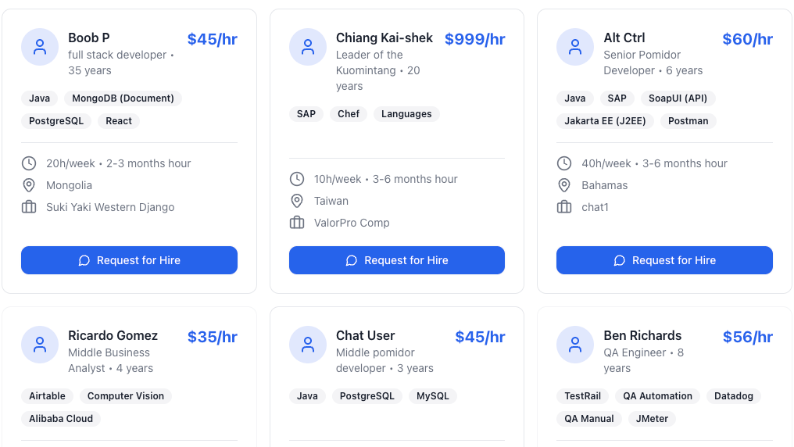Select the Computer Vision skill tag
The height and width of the screenshot is (447, 794).
point(126,396)
